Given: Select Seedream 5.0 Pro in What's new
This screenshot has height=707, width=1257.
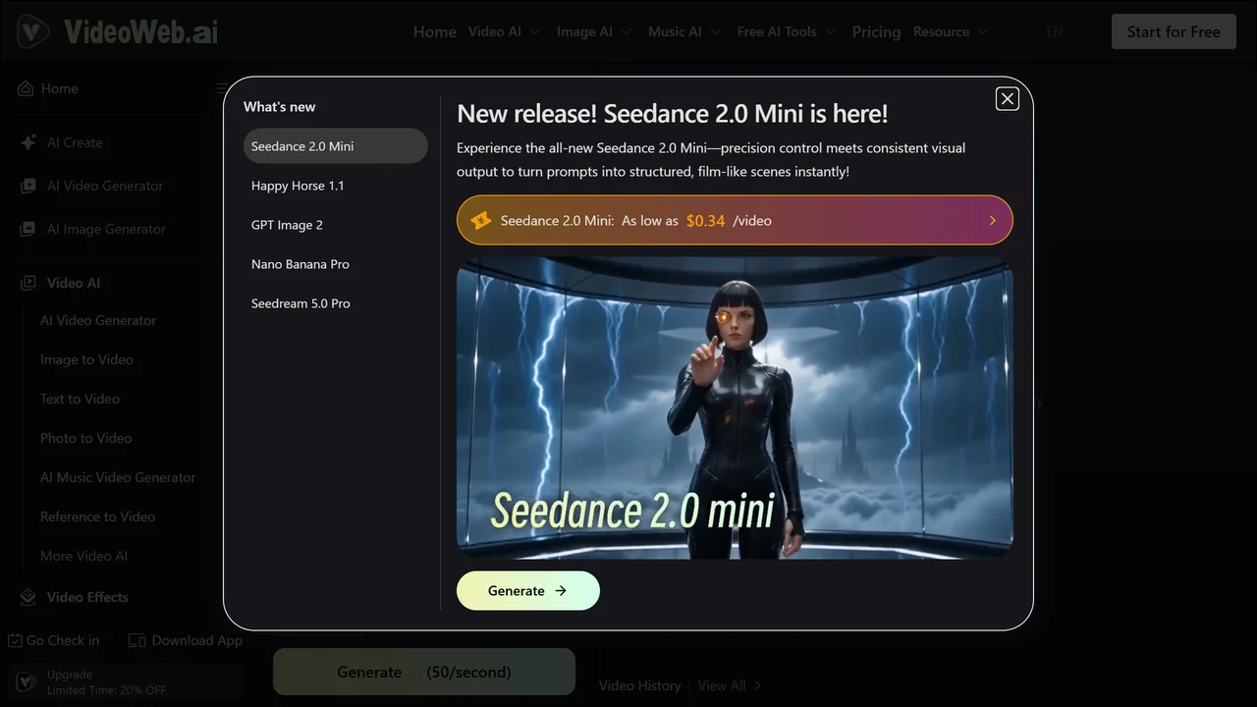Looking at the screenshot, I should point(336,303).
